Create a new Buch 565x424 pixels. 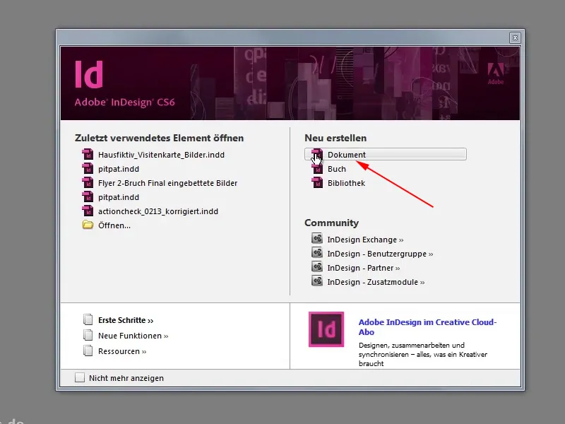[x=337, y=169]
